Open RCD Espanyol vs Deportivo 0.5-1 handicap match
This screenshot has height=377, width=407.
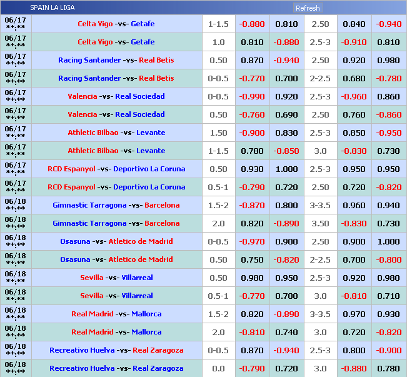point(116,187)
